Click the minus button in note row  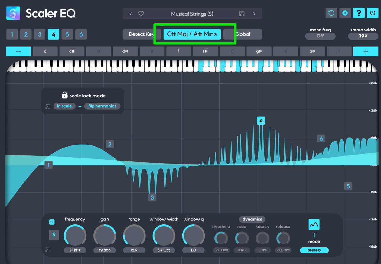click(x=18, y=51)
